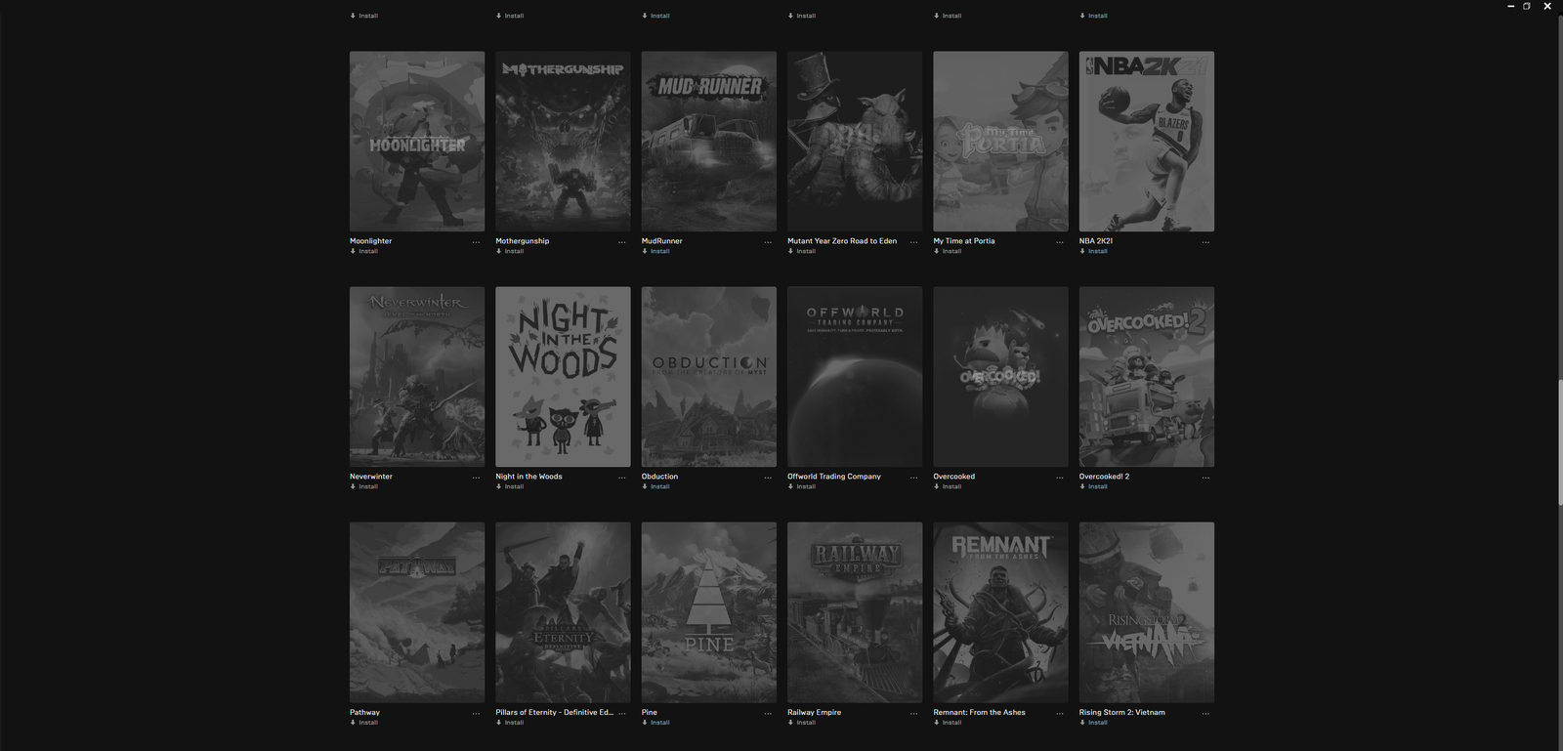Image resolution: width=1563 pixels, height=751 pixels.
Task: Open the Mothergunship cover art
Action: (x=563, y=142)
